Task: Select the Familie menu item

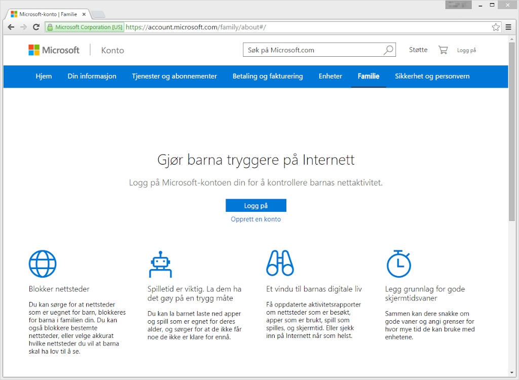Action: point(368,76)
